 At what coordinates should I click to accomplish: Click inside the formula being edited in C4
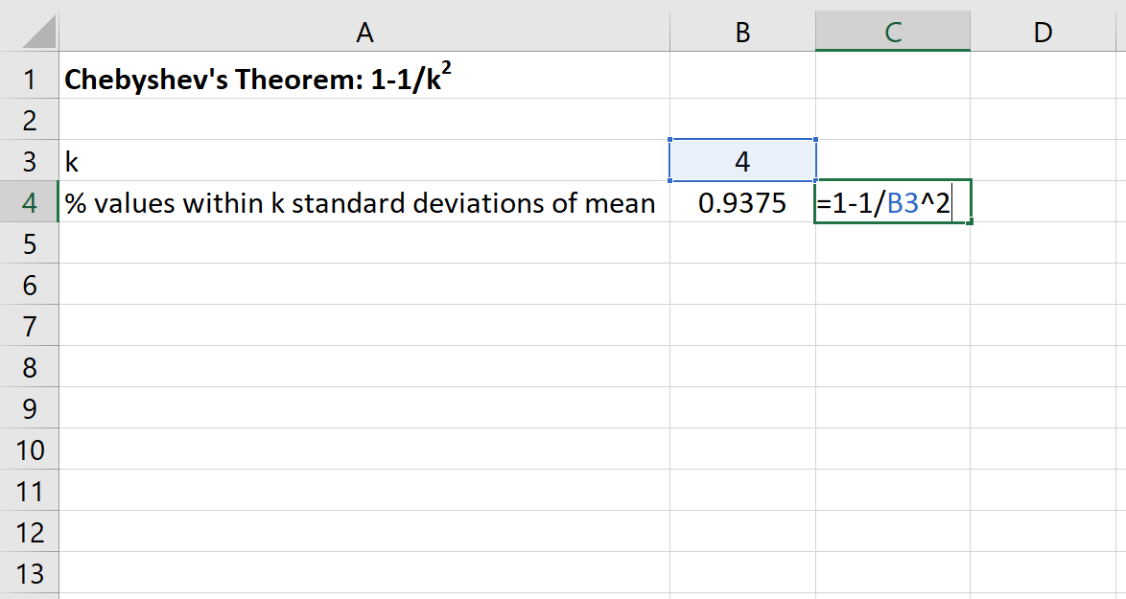pyautogui.click(x=882, y=202)
